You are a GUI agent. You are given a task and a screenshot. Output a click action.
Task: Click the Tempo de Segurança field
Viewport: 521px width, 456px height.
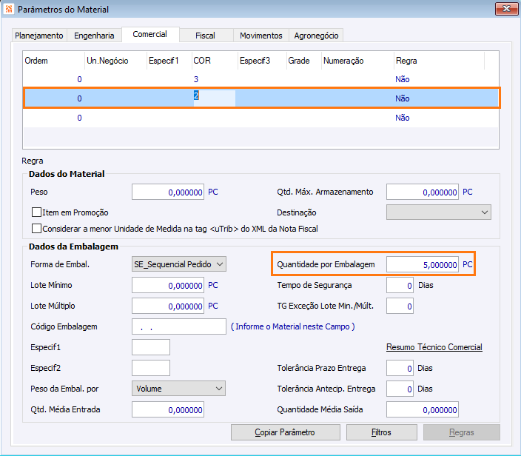[400, 285]
